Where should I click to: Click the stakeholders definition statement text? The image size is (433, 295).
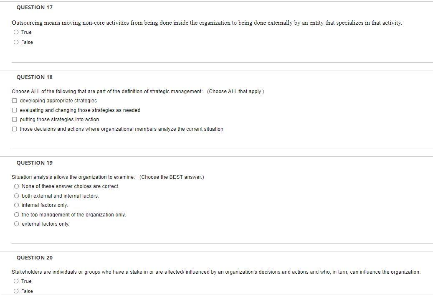coord(216,272)
